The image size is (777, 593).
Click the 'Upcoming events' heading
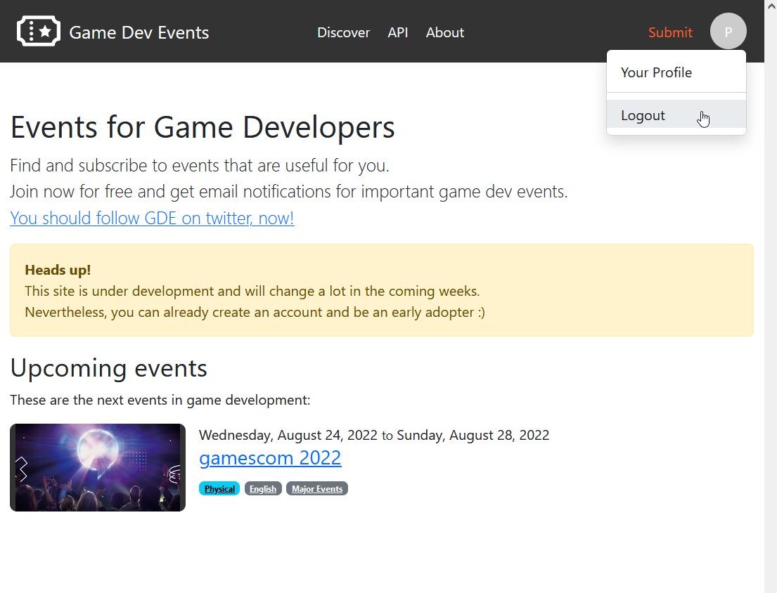[x=108, y=368]
